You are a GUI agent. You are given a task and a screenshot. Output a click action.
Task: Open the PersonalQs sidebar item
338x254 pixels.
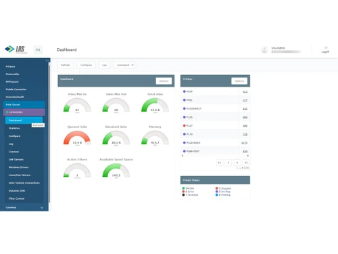12,74
